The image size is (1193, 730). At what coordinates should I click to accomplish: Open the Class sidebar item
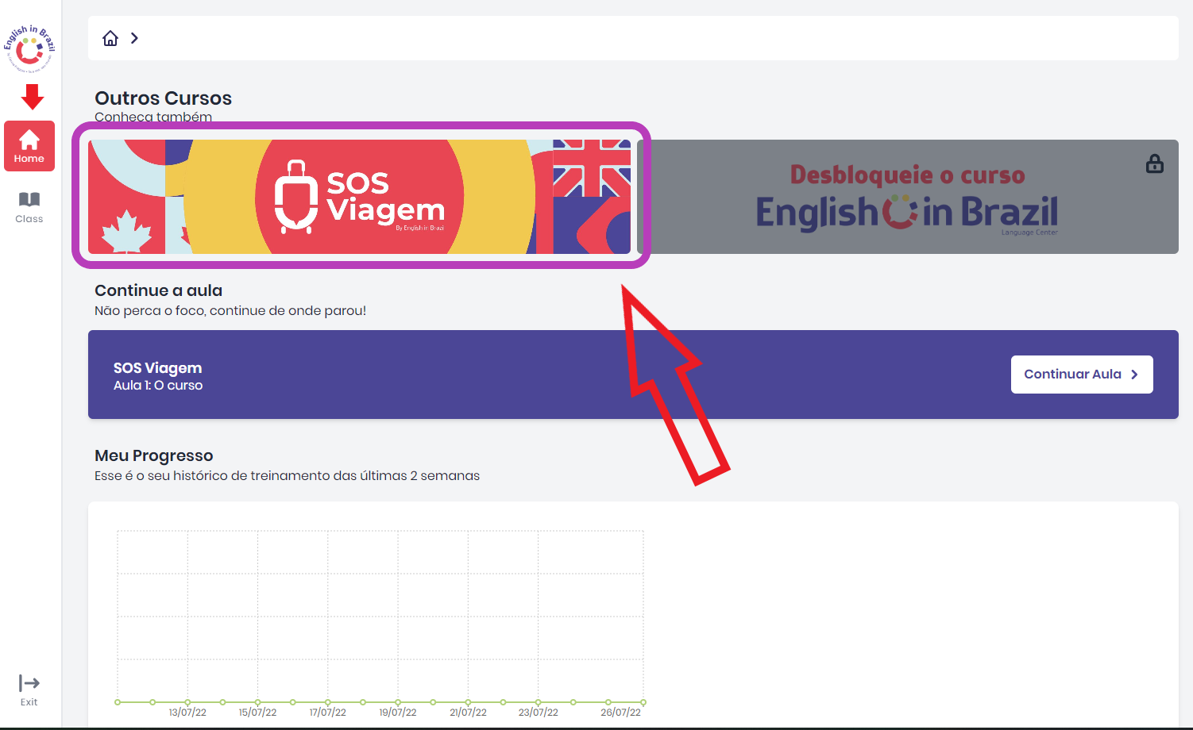click(29, 208)
